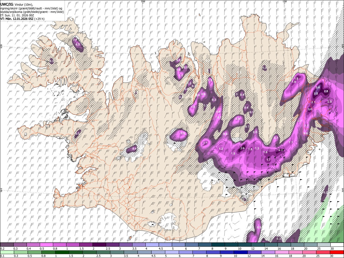344x258 pixels.
Task: Select the bottom legend dark blue swatch from 10 to 12
Action: [241, 252]
